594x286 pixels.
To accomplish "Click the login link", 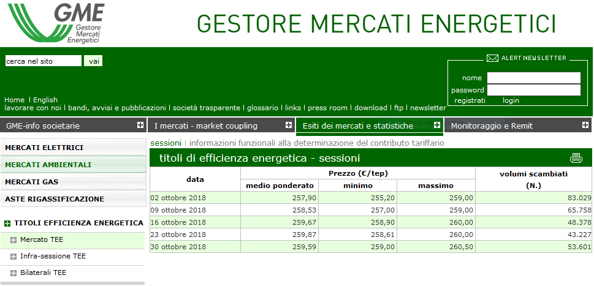I will (x=511, y=100).
